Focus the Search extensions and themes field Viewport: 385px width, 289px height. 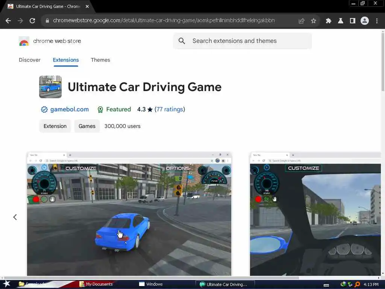243,41
